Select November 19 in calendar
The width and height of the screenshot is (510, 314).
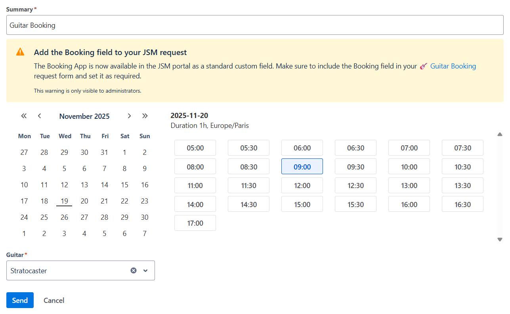[64, 201]
